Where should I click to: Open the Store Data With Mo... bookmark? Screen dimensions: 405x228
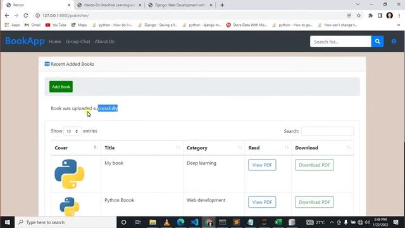246,25
